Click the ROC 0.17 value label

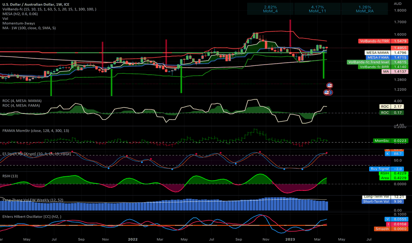pyautogui.click(x=392, y=113)
